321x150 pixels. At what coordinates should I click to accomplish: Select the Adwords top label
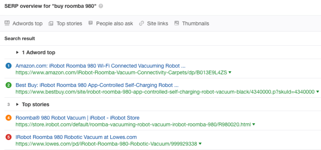[x=28, y=23]
